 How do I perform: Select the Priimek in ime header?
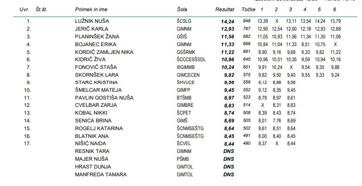pyautogui.click(x=91, y=10)
